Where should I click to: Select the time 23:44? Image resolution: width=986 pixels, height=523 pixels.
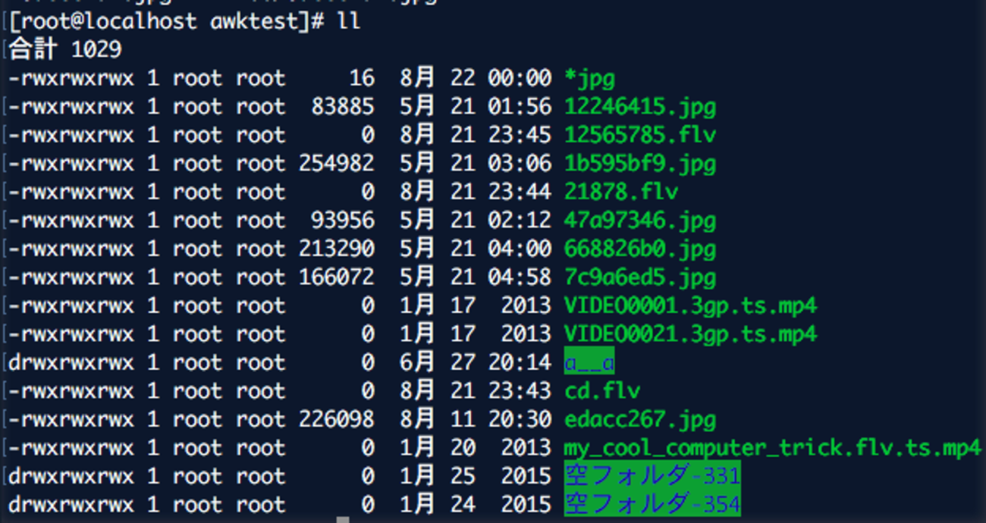520,192
